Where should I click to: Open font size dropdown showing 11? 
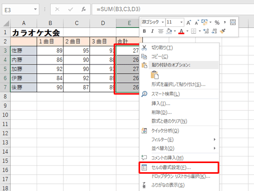click(181, 22)
